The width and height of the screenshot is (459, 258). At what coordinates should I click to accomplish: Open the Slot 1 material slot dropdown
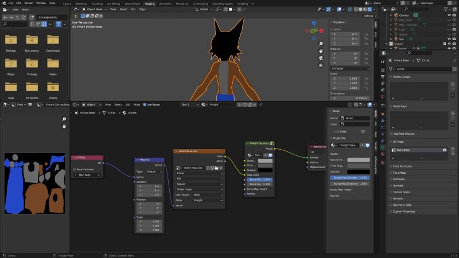tap(190, 104)
